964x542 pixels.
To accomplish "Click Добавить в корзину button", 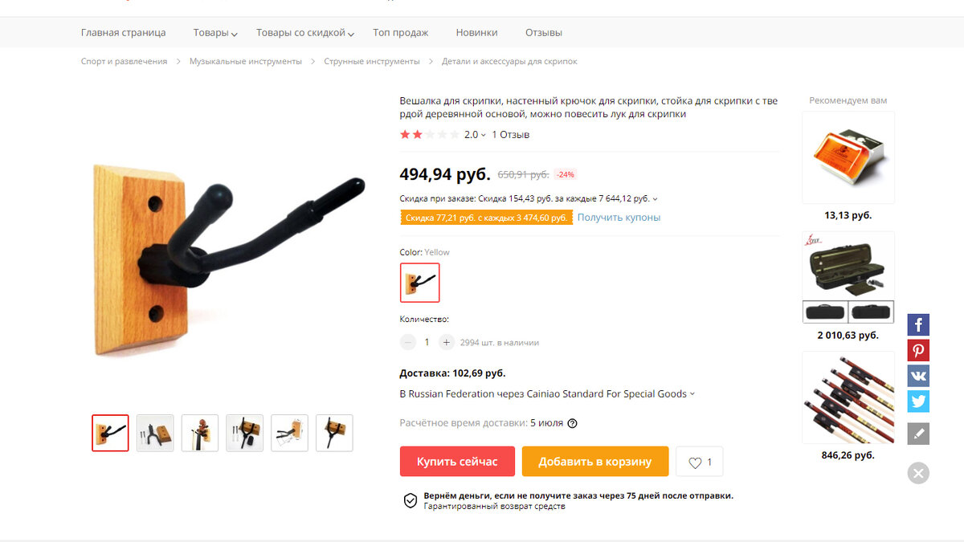I will tap(595, 462).
